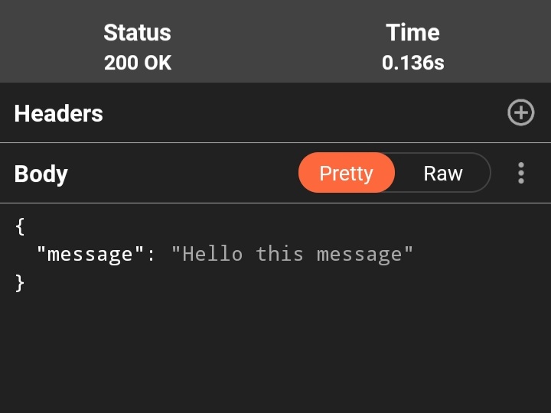The height and width of the screenshot is (413, 551).
Task: Click the word this in response value
Action: (x=280, y=254)
